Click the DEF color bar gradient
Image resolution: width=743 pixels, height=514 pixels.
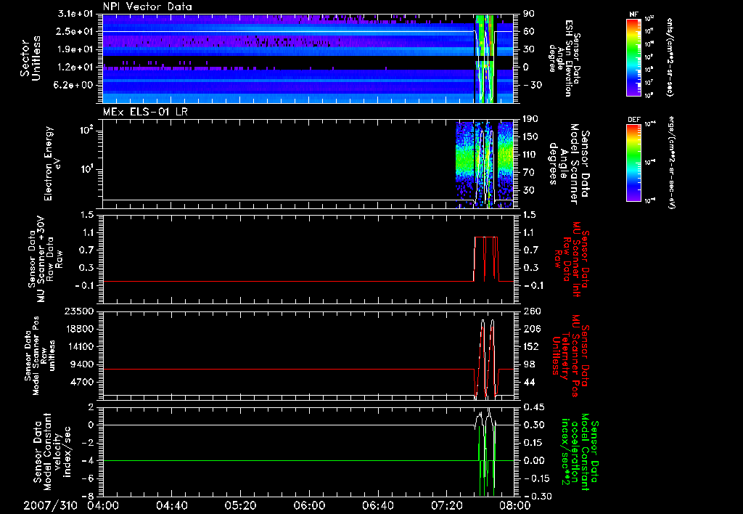pos(633,163)
